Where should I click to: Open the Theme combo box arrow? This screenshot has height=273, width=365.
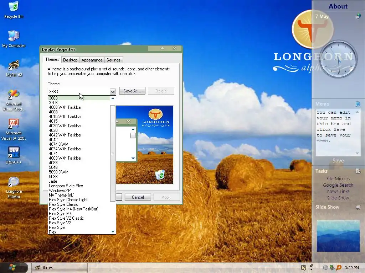tap(112, 91)
